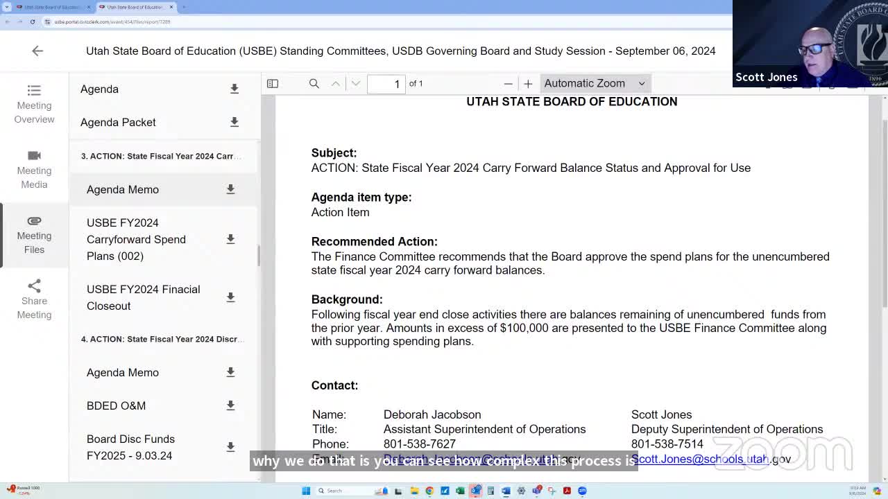Expand section 4 ACTION State Fiscal Year 2024
The width and height of the screenshot is (888, 499).
(162, 339)
